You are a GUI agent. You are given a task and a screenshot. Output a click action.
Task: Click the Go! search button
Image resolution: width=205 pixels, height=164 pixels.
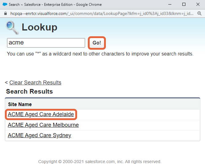click(97, 43)
